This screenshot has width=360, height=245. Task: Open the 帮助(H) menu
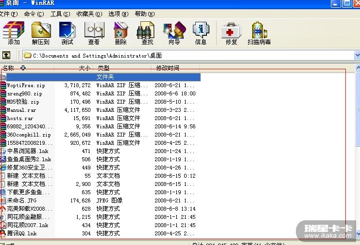tap(145, 14)
